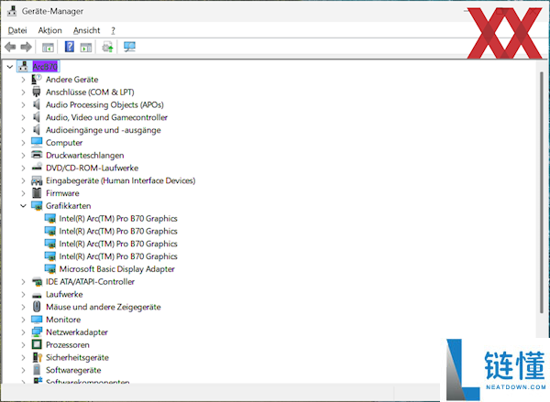
Task: Open the Ansicht menu
Action: pyautogui.click(x=87, y=30)
